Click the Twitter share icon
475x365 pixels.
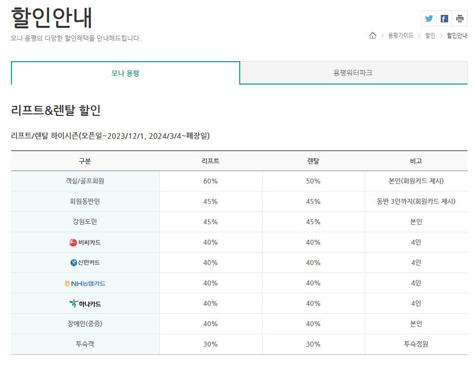click(428, 18)
